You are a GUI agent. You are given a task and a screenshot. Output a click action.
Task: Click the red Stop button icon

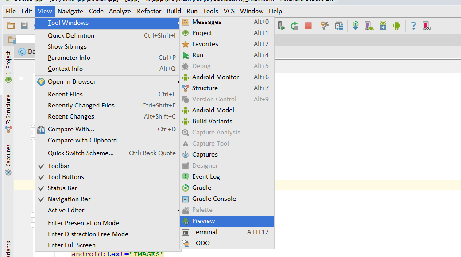[308, 26]
